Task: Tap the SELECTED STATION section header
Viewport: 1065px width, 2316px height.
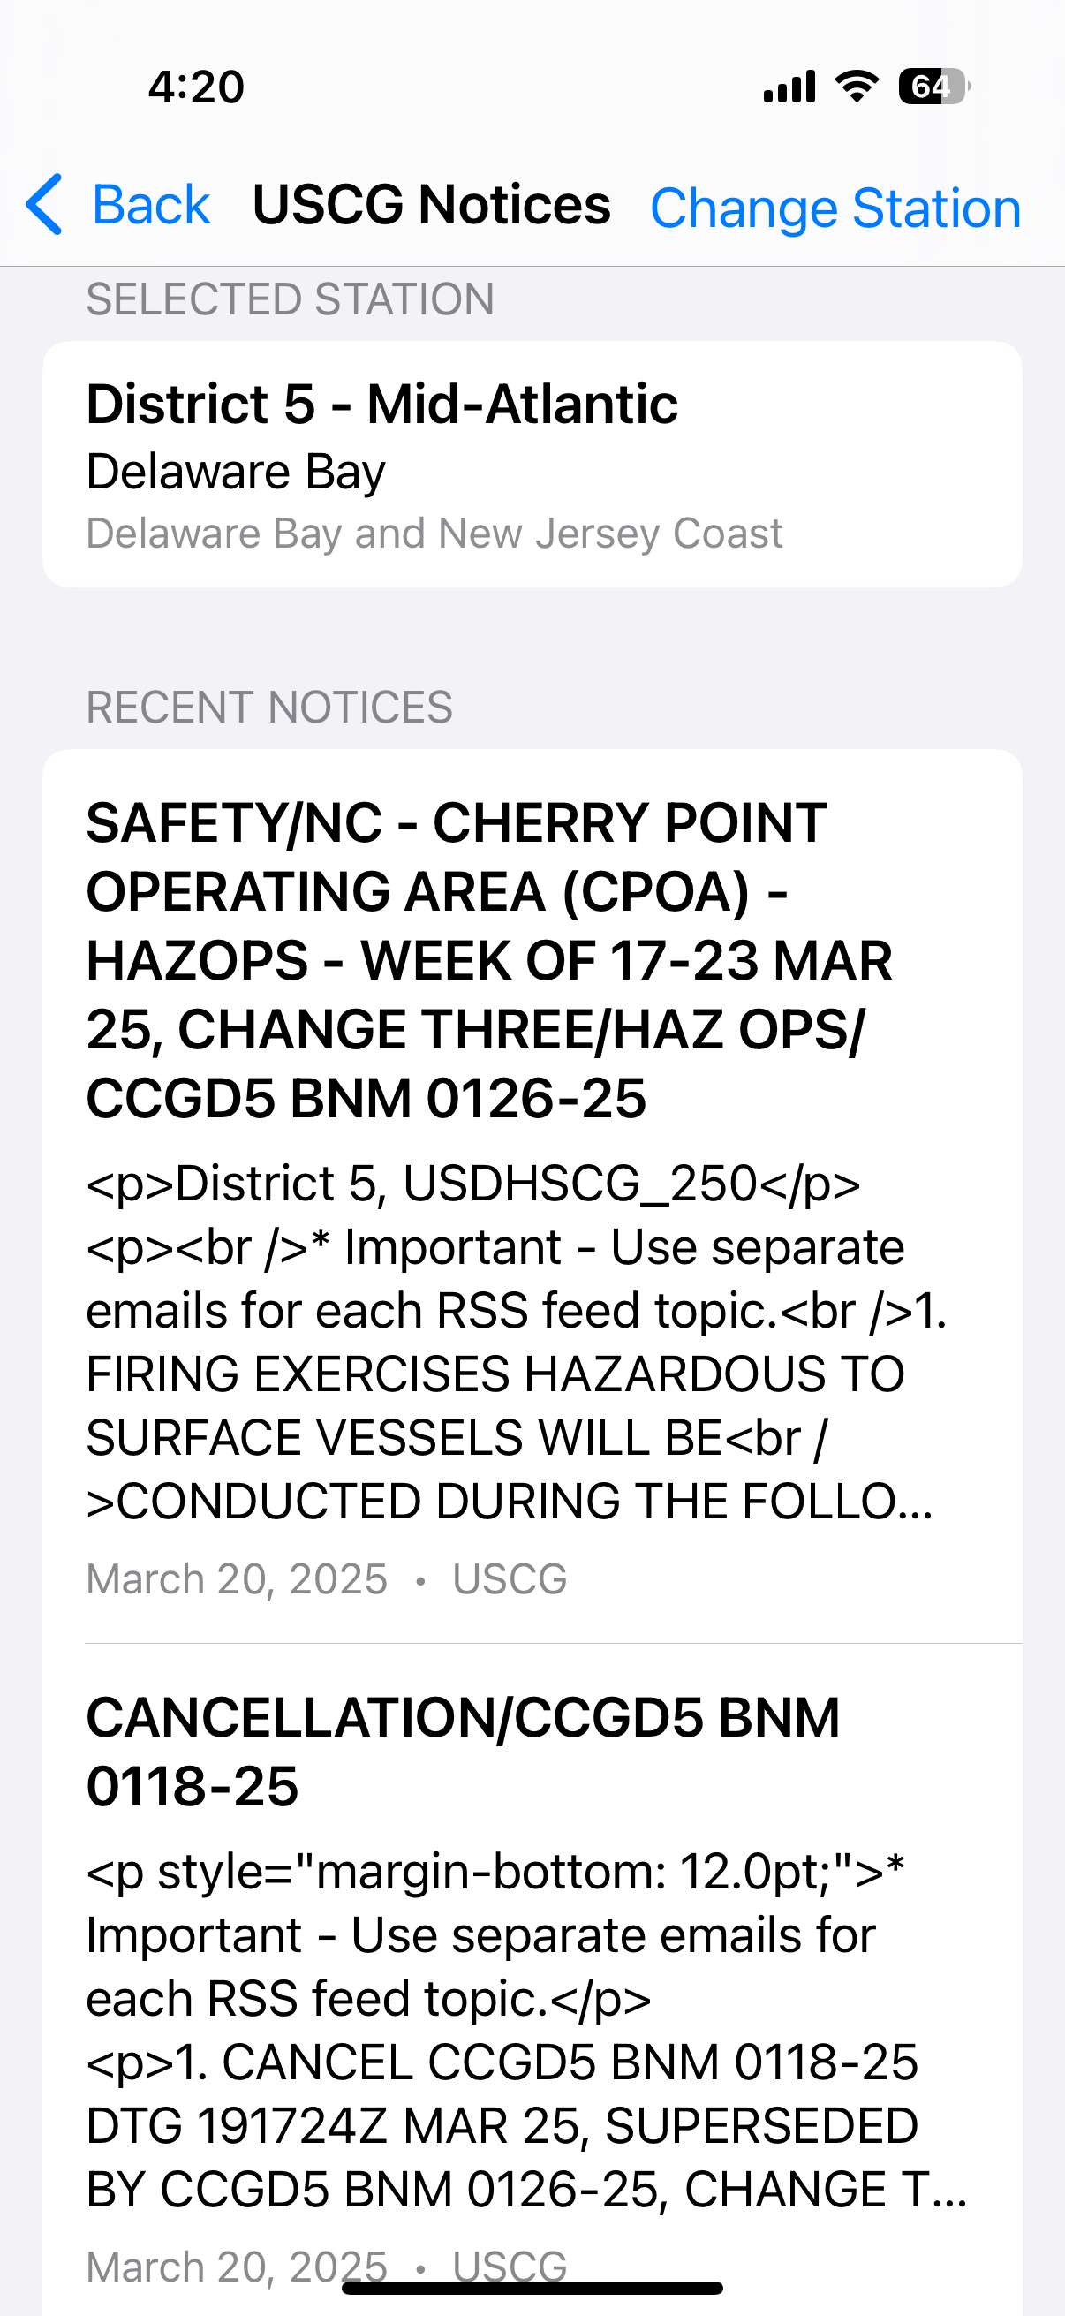Action: click(x=290, y=298)
